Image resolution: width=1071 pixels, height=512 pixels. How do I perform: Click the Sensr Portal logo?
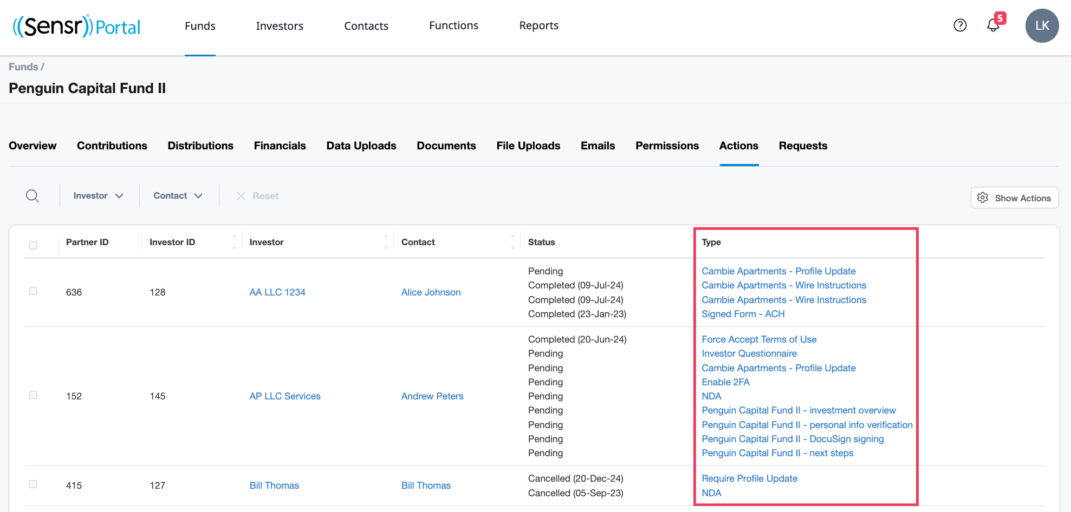pos(76,26)
